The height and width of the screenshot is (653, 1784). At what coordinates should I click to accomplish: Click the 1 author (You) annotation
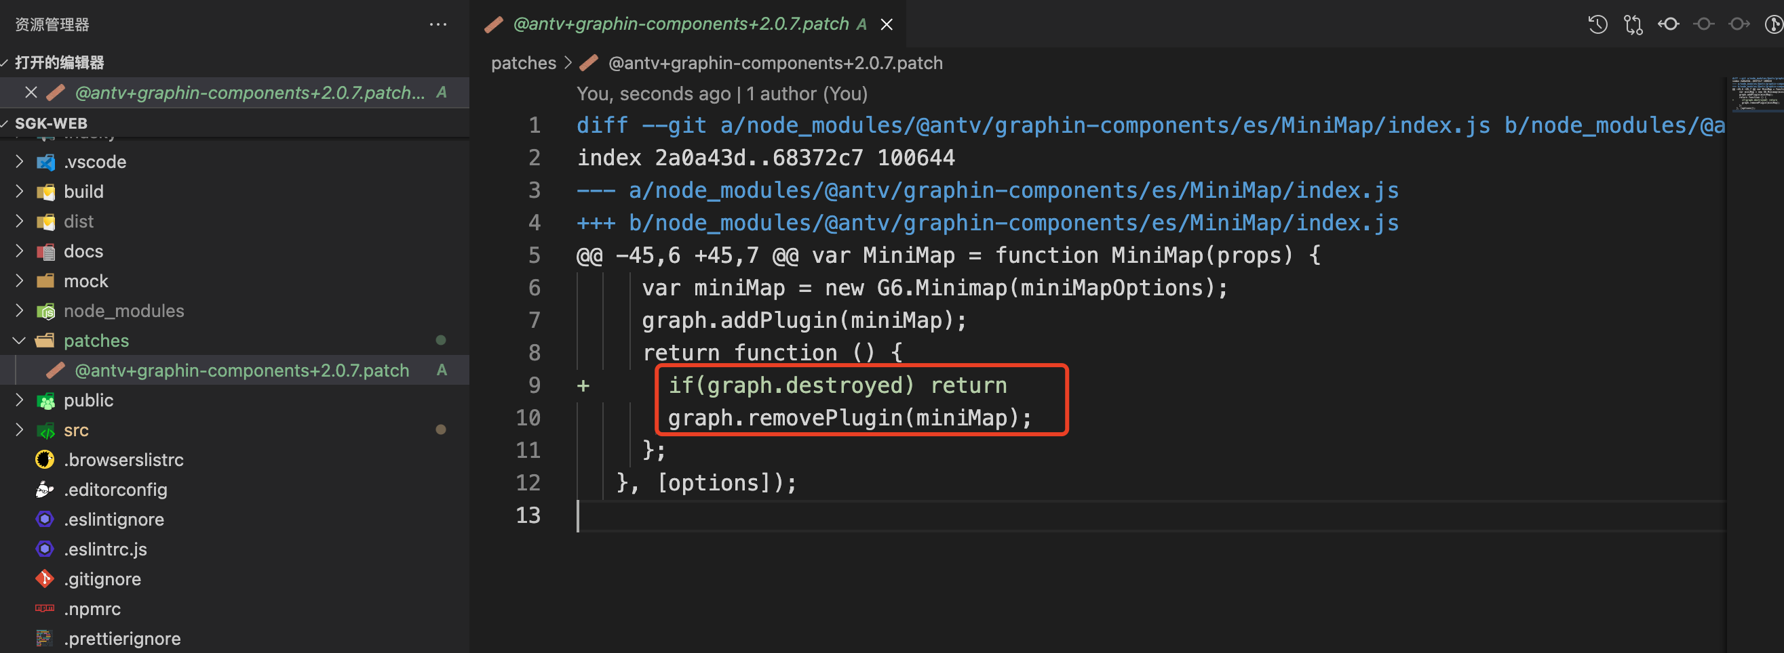coord(807,93)
